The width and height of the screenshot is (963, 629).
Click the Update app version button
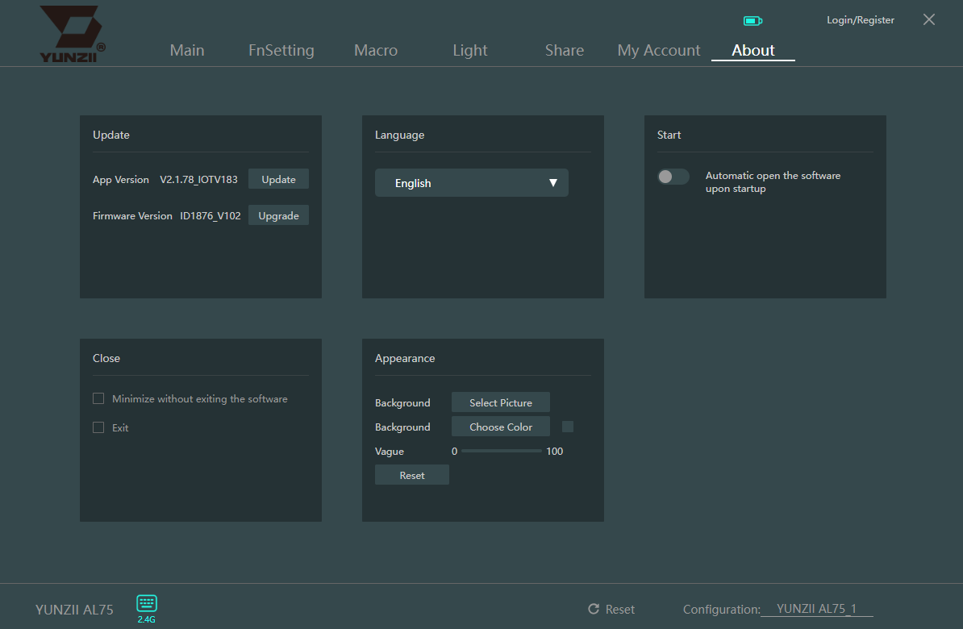[x=278, y=179]
